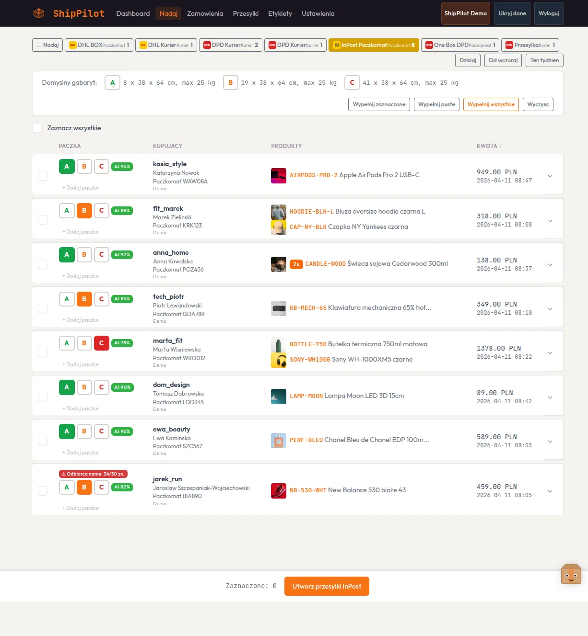The width and height of the screenshot is (588, 636).
Task: Check the marta_fit order checkbox
Action: (x=43, y=352)
